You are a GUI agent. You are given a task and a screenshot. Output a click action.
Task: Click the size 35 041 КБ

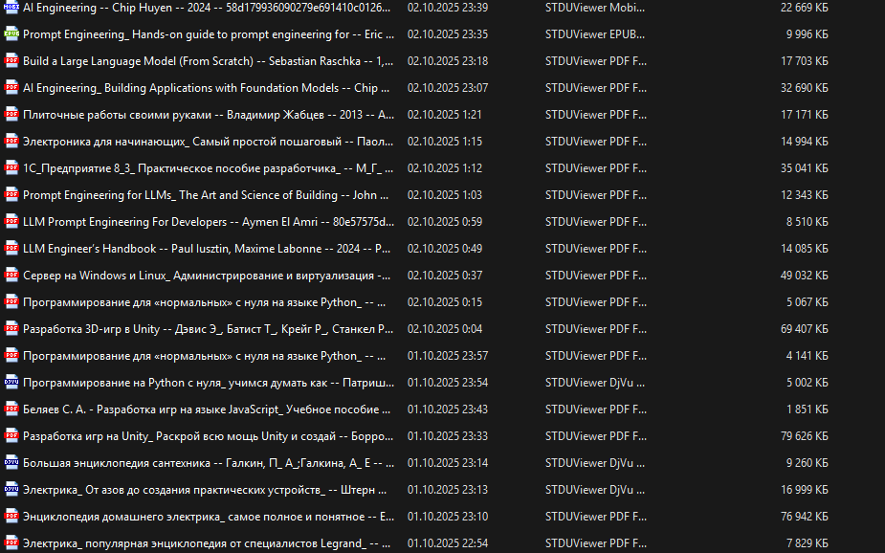click(x=805, y=168)
